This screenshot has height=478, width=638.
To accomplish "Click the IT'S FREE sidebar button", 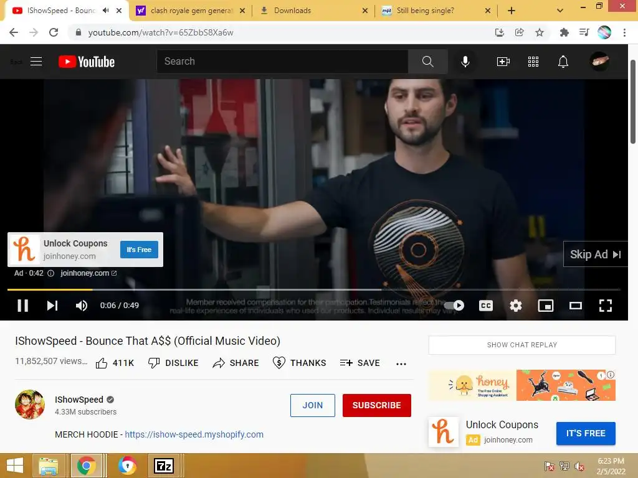I will pyautogui.click(x=586, y=433).
